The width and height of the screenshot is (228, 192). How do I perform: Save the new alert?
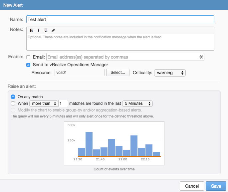(x=216, y=186)
